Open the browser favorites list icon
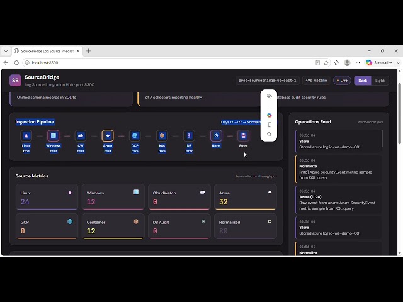This screenshot has width=403, height=302. [x=337, y=63]
